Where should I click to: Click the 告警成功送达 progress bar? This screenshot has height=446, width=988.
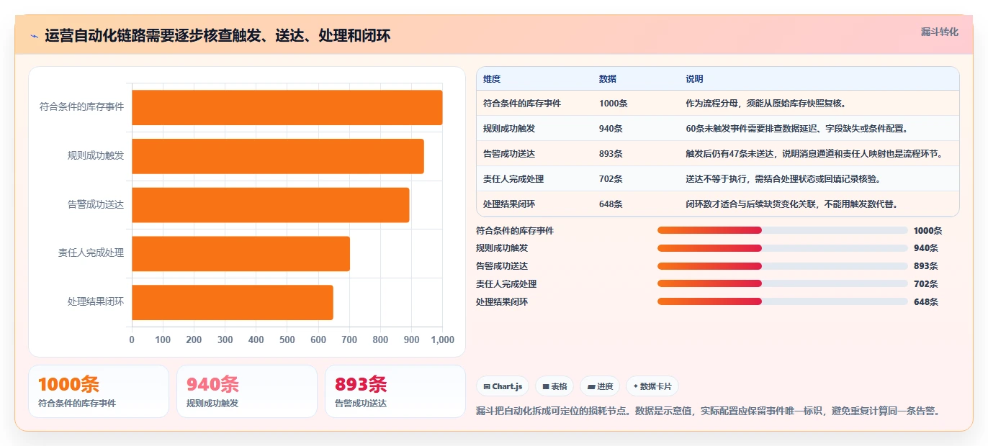(x=782, y=265)
